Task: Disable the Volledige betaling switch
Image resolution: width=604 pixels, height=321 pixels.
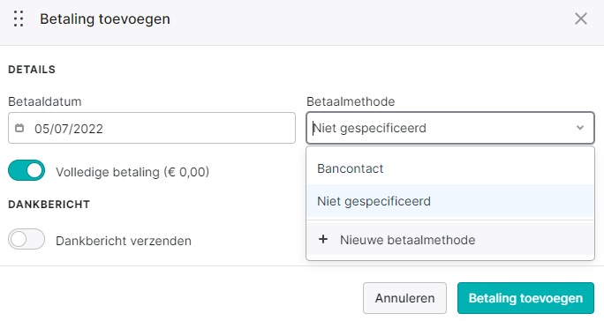Action: tap(26, 170)
